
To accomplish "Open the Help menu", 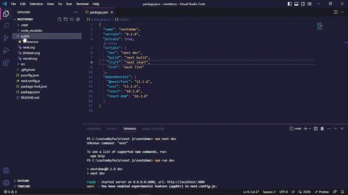I will coord(96,4).
